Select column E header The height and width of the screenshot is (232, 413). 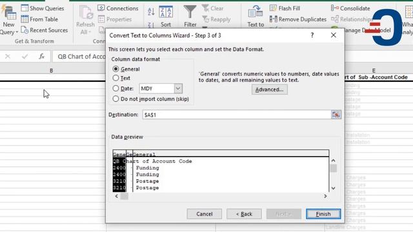[x=374, y=70]
